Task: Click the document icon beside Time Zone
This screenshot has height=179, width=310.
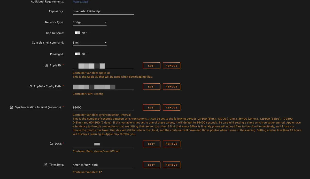Action: 46,165
